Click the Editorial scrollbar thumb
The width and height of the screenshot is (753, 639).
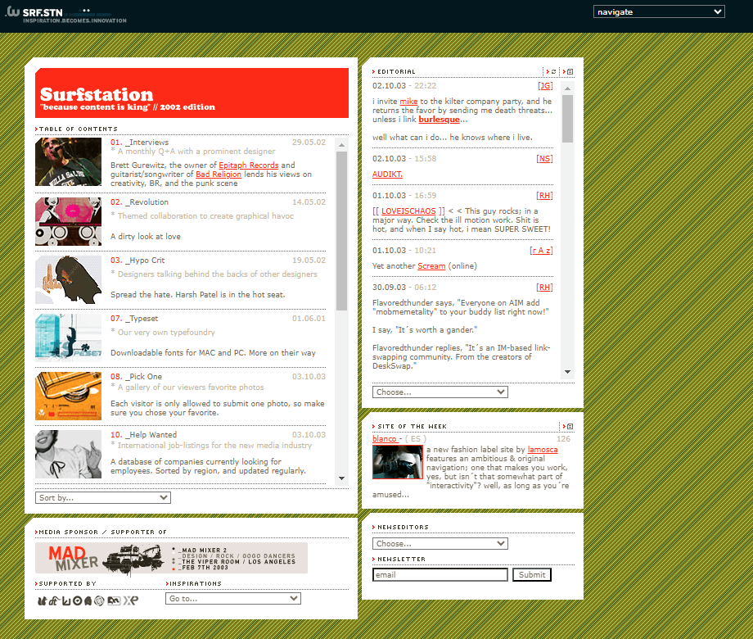[568, 119]
